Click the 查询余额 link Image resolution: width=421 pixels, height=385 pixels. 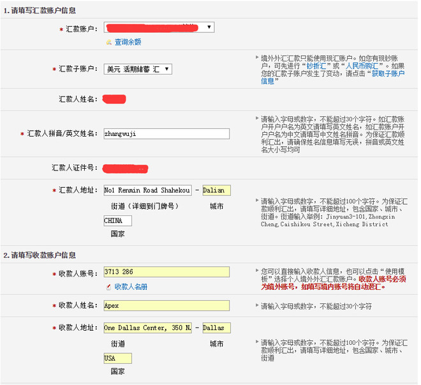coord(128,42)
